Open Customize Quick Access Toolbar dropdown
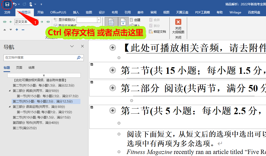The height and width of the screenshot is (156, 266). point(41,4)
